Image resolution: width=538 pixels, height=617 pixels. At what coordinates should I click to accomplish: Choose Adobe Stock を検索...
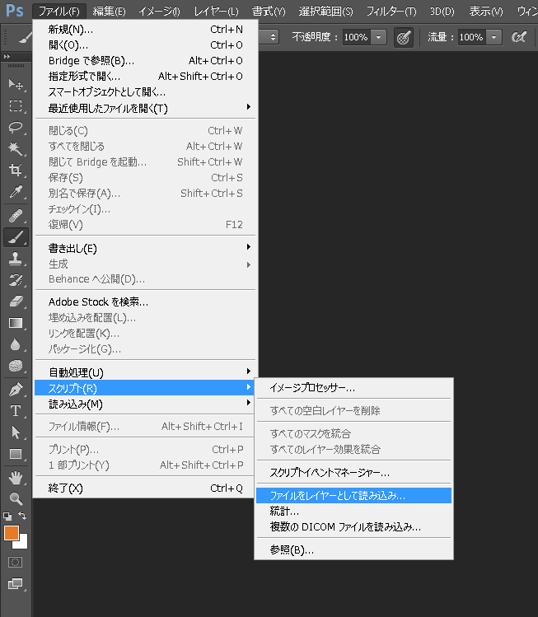[x=145, y=302]
